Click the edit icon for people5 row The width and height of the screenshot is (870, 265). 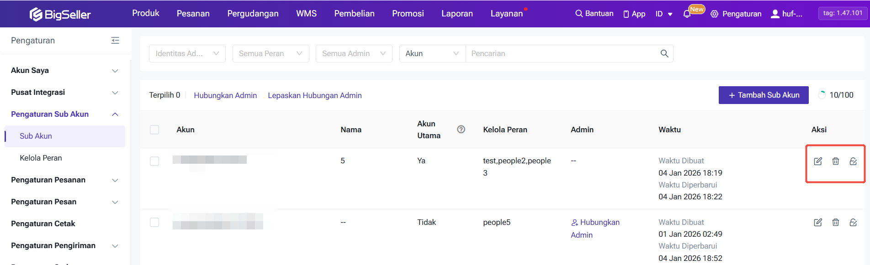point(818,222)
